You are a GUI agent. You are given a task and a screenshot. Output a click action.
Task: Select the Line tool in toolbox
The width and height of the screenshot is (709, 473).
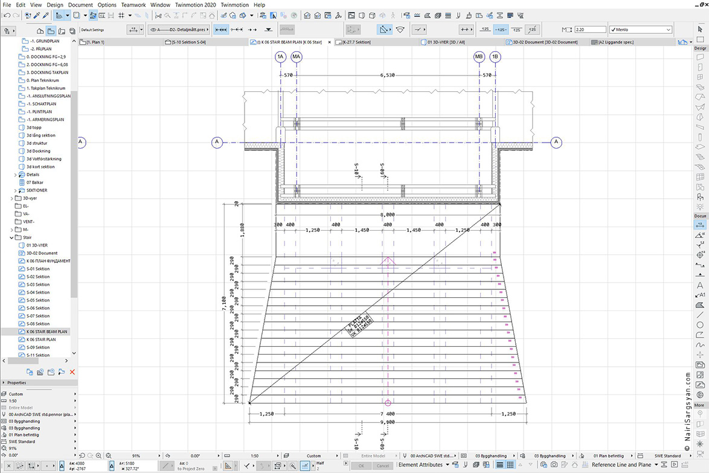pos(700,315)
